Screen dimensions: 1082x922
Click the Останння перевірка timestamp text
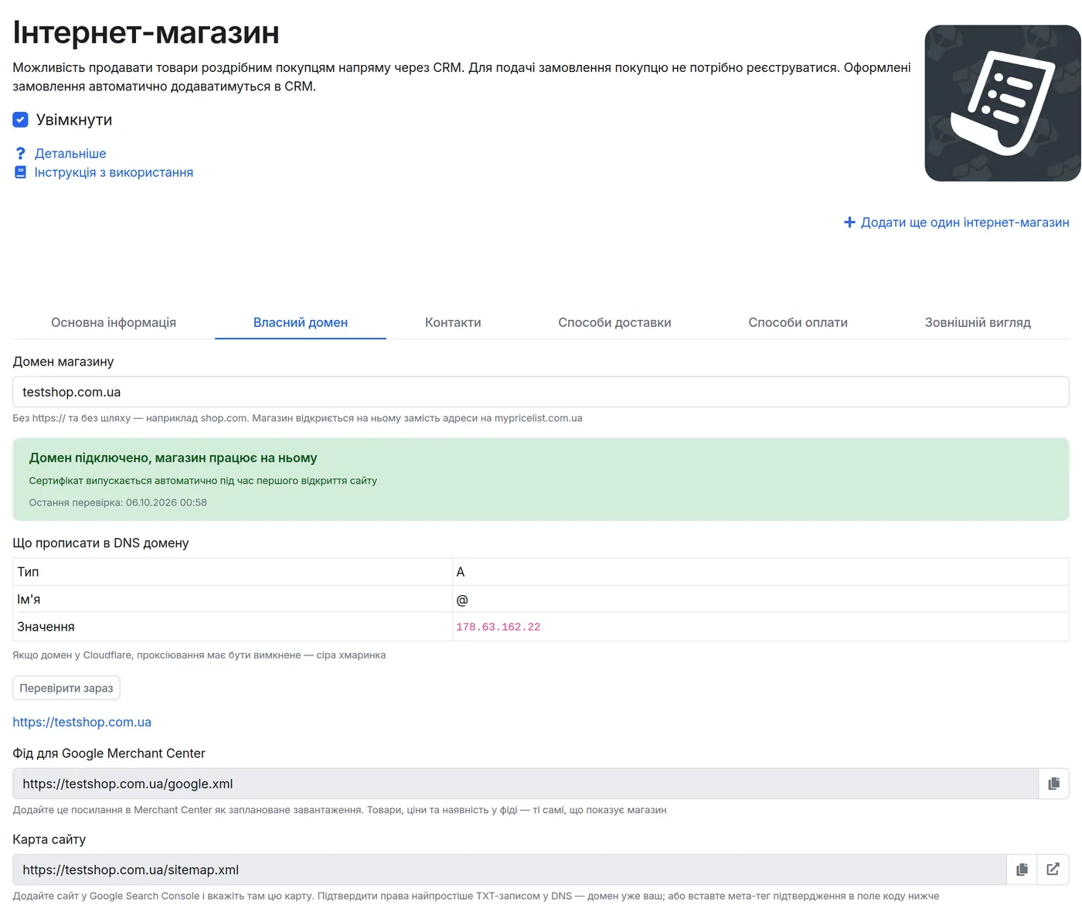coord(118,502)
